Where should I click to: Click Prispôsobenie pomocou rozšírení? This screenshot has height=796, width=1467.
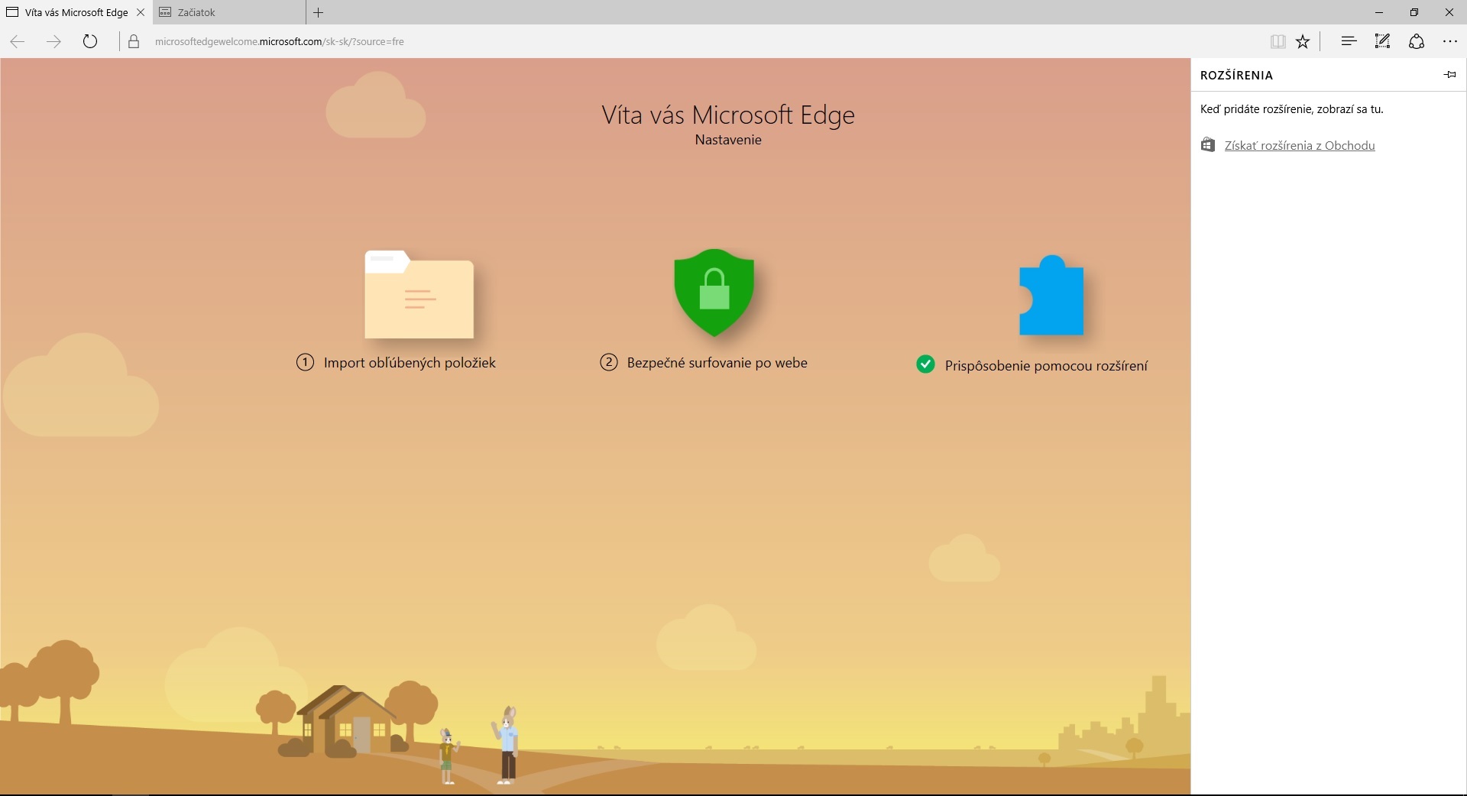[x=1046, y=366]
